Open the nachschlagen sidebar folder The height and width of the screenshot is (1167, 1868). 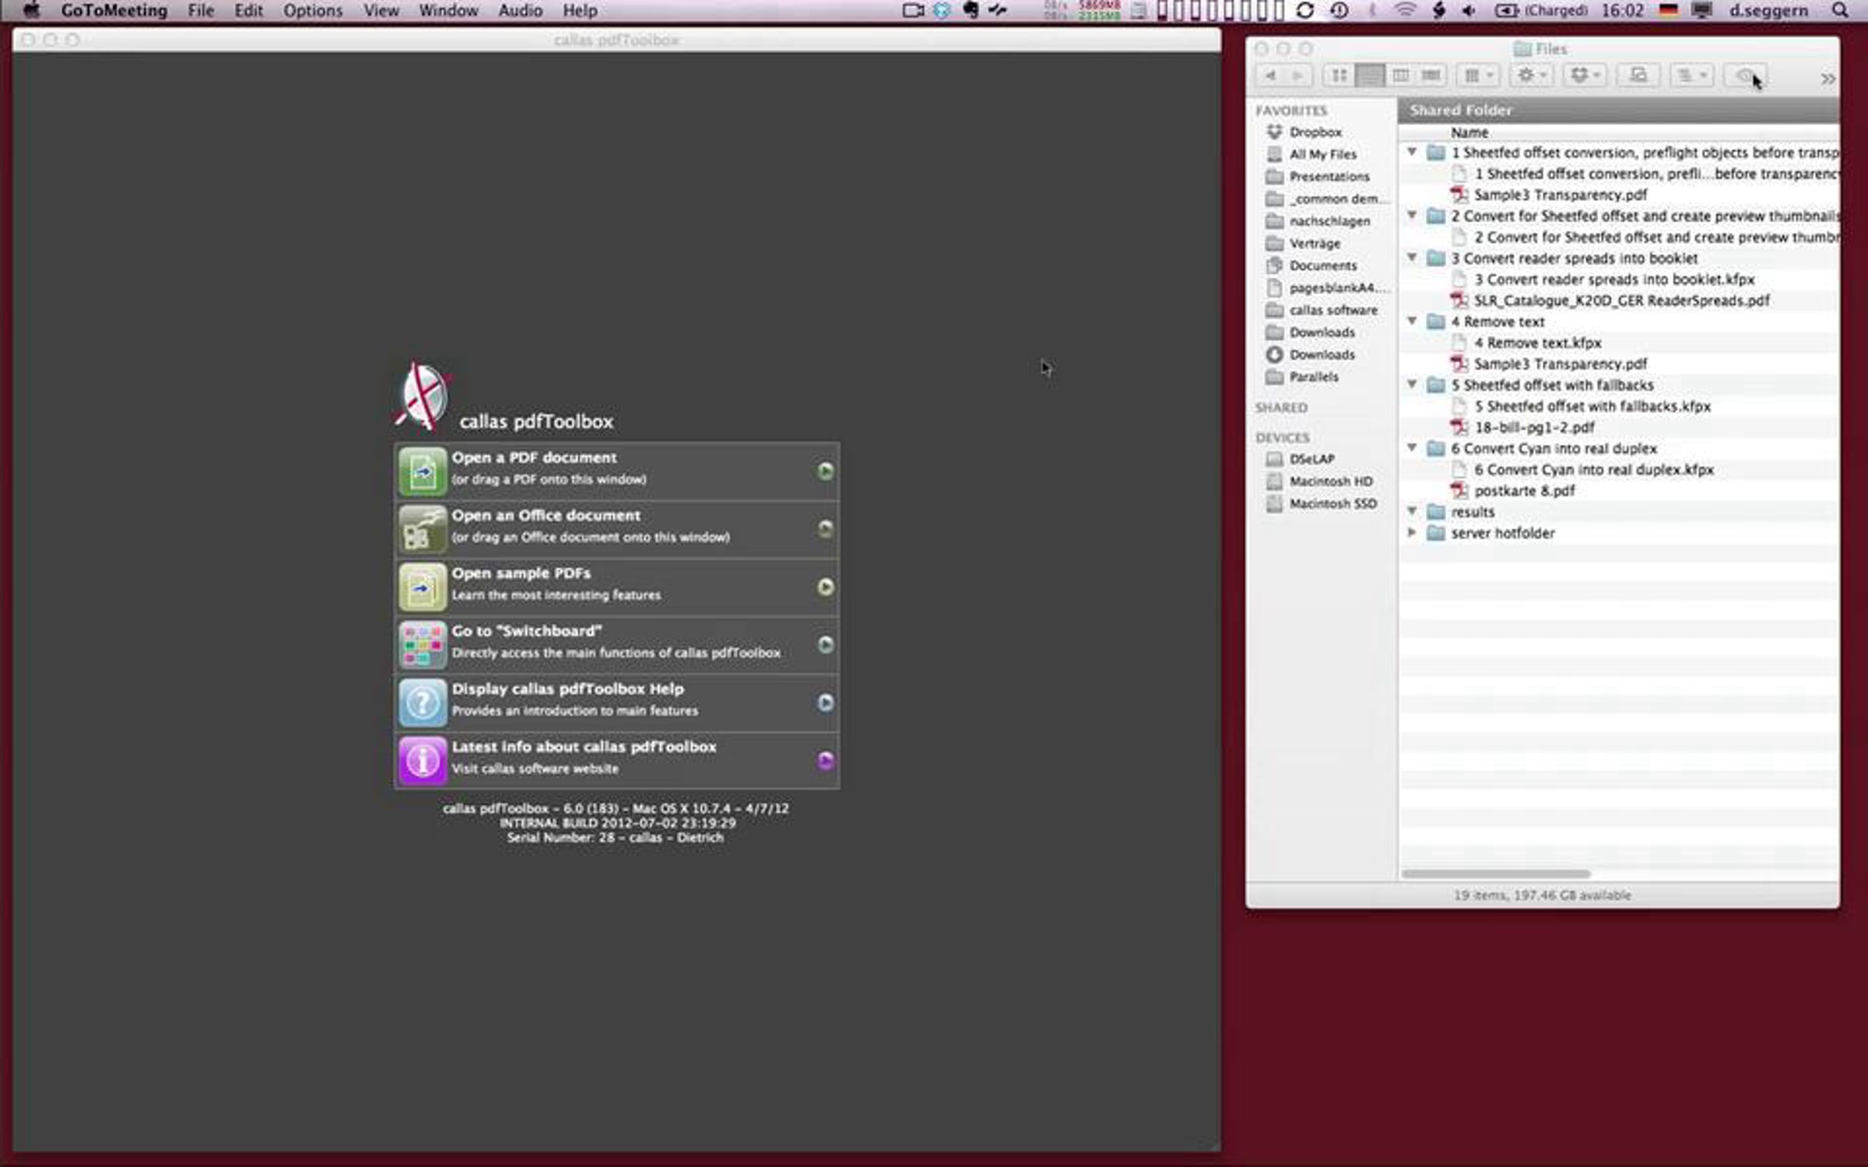tap(1329, 221)
